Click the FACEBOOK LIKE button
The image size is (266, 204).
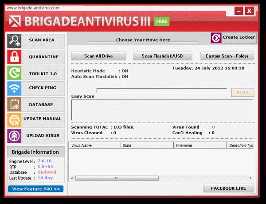pyautogui.click(x=228, y=188)
